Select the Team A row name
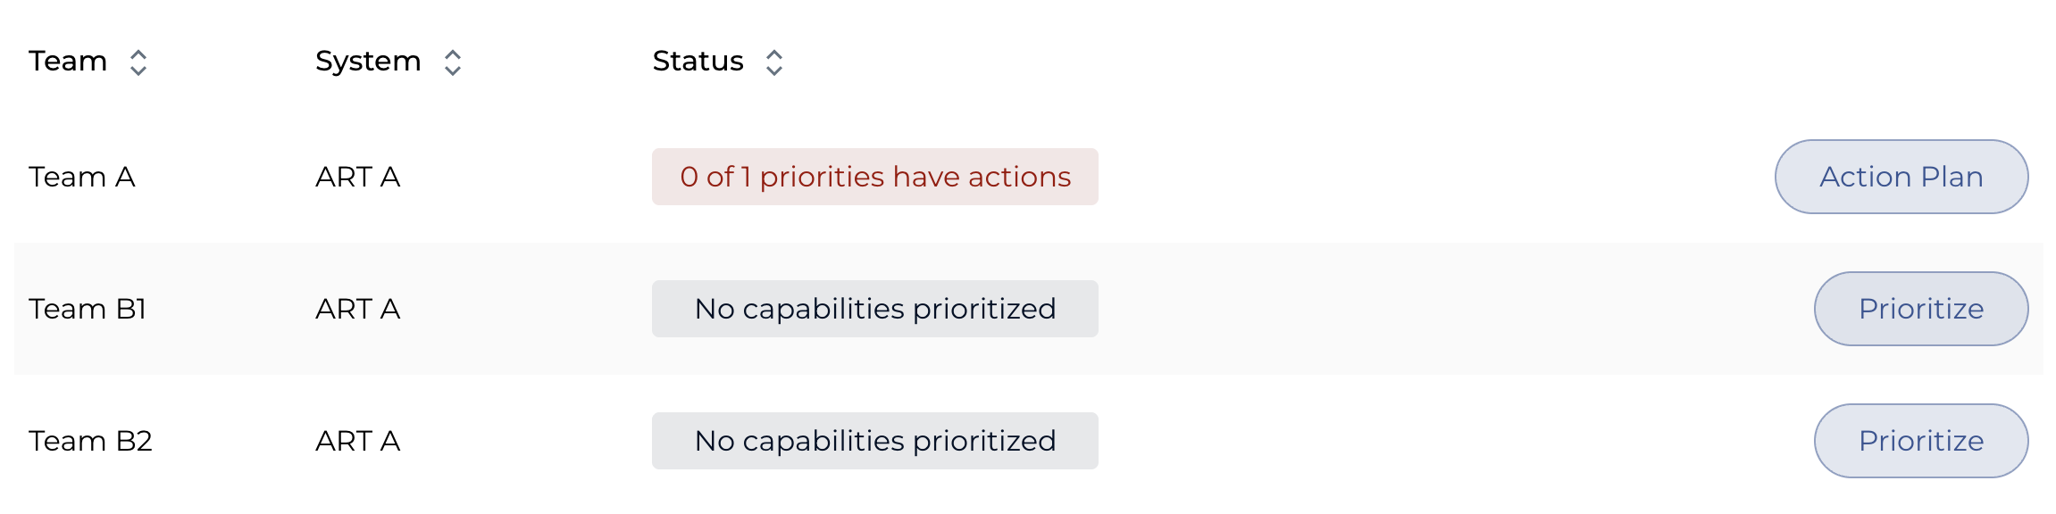The image size is (2056, 514). point(82,177)
